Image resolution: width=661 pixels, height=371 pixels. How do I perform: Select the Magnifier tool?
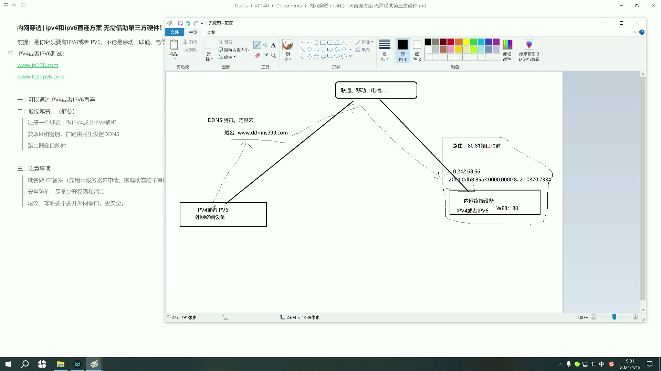pyautogui.click(x=273, y=55)
